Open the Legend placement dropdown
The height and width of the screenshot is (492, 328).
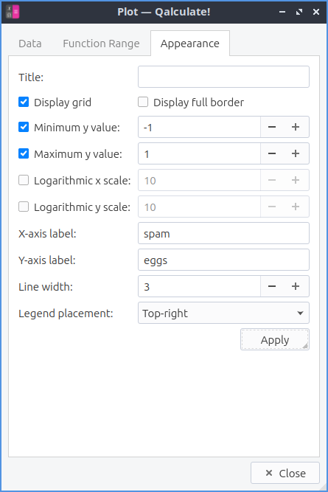pyautogui.click(x=223, y=313)
